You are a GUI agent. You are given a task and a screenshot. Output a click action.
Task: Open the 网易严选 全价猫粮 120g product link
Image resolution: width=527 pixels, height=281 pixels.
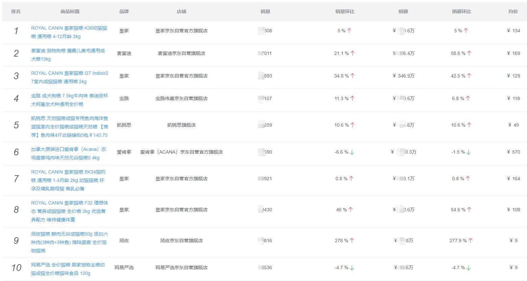point(68,269)
